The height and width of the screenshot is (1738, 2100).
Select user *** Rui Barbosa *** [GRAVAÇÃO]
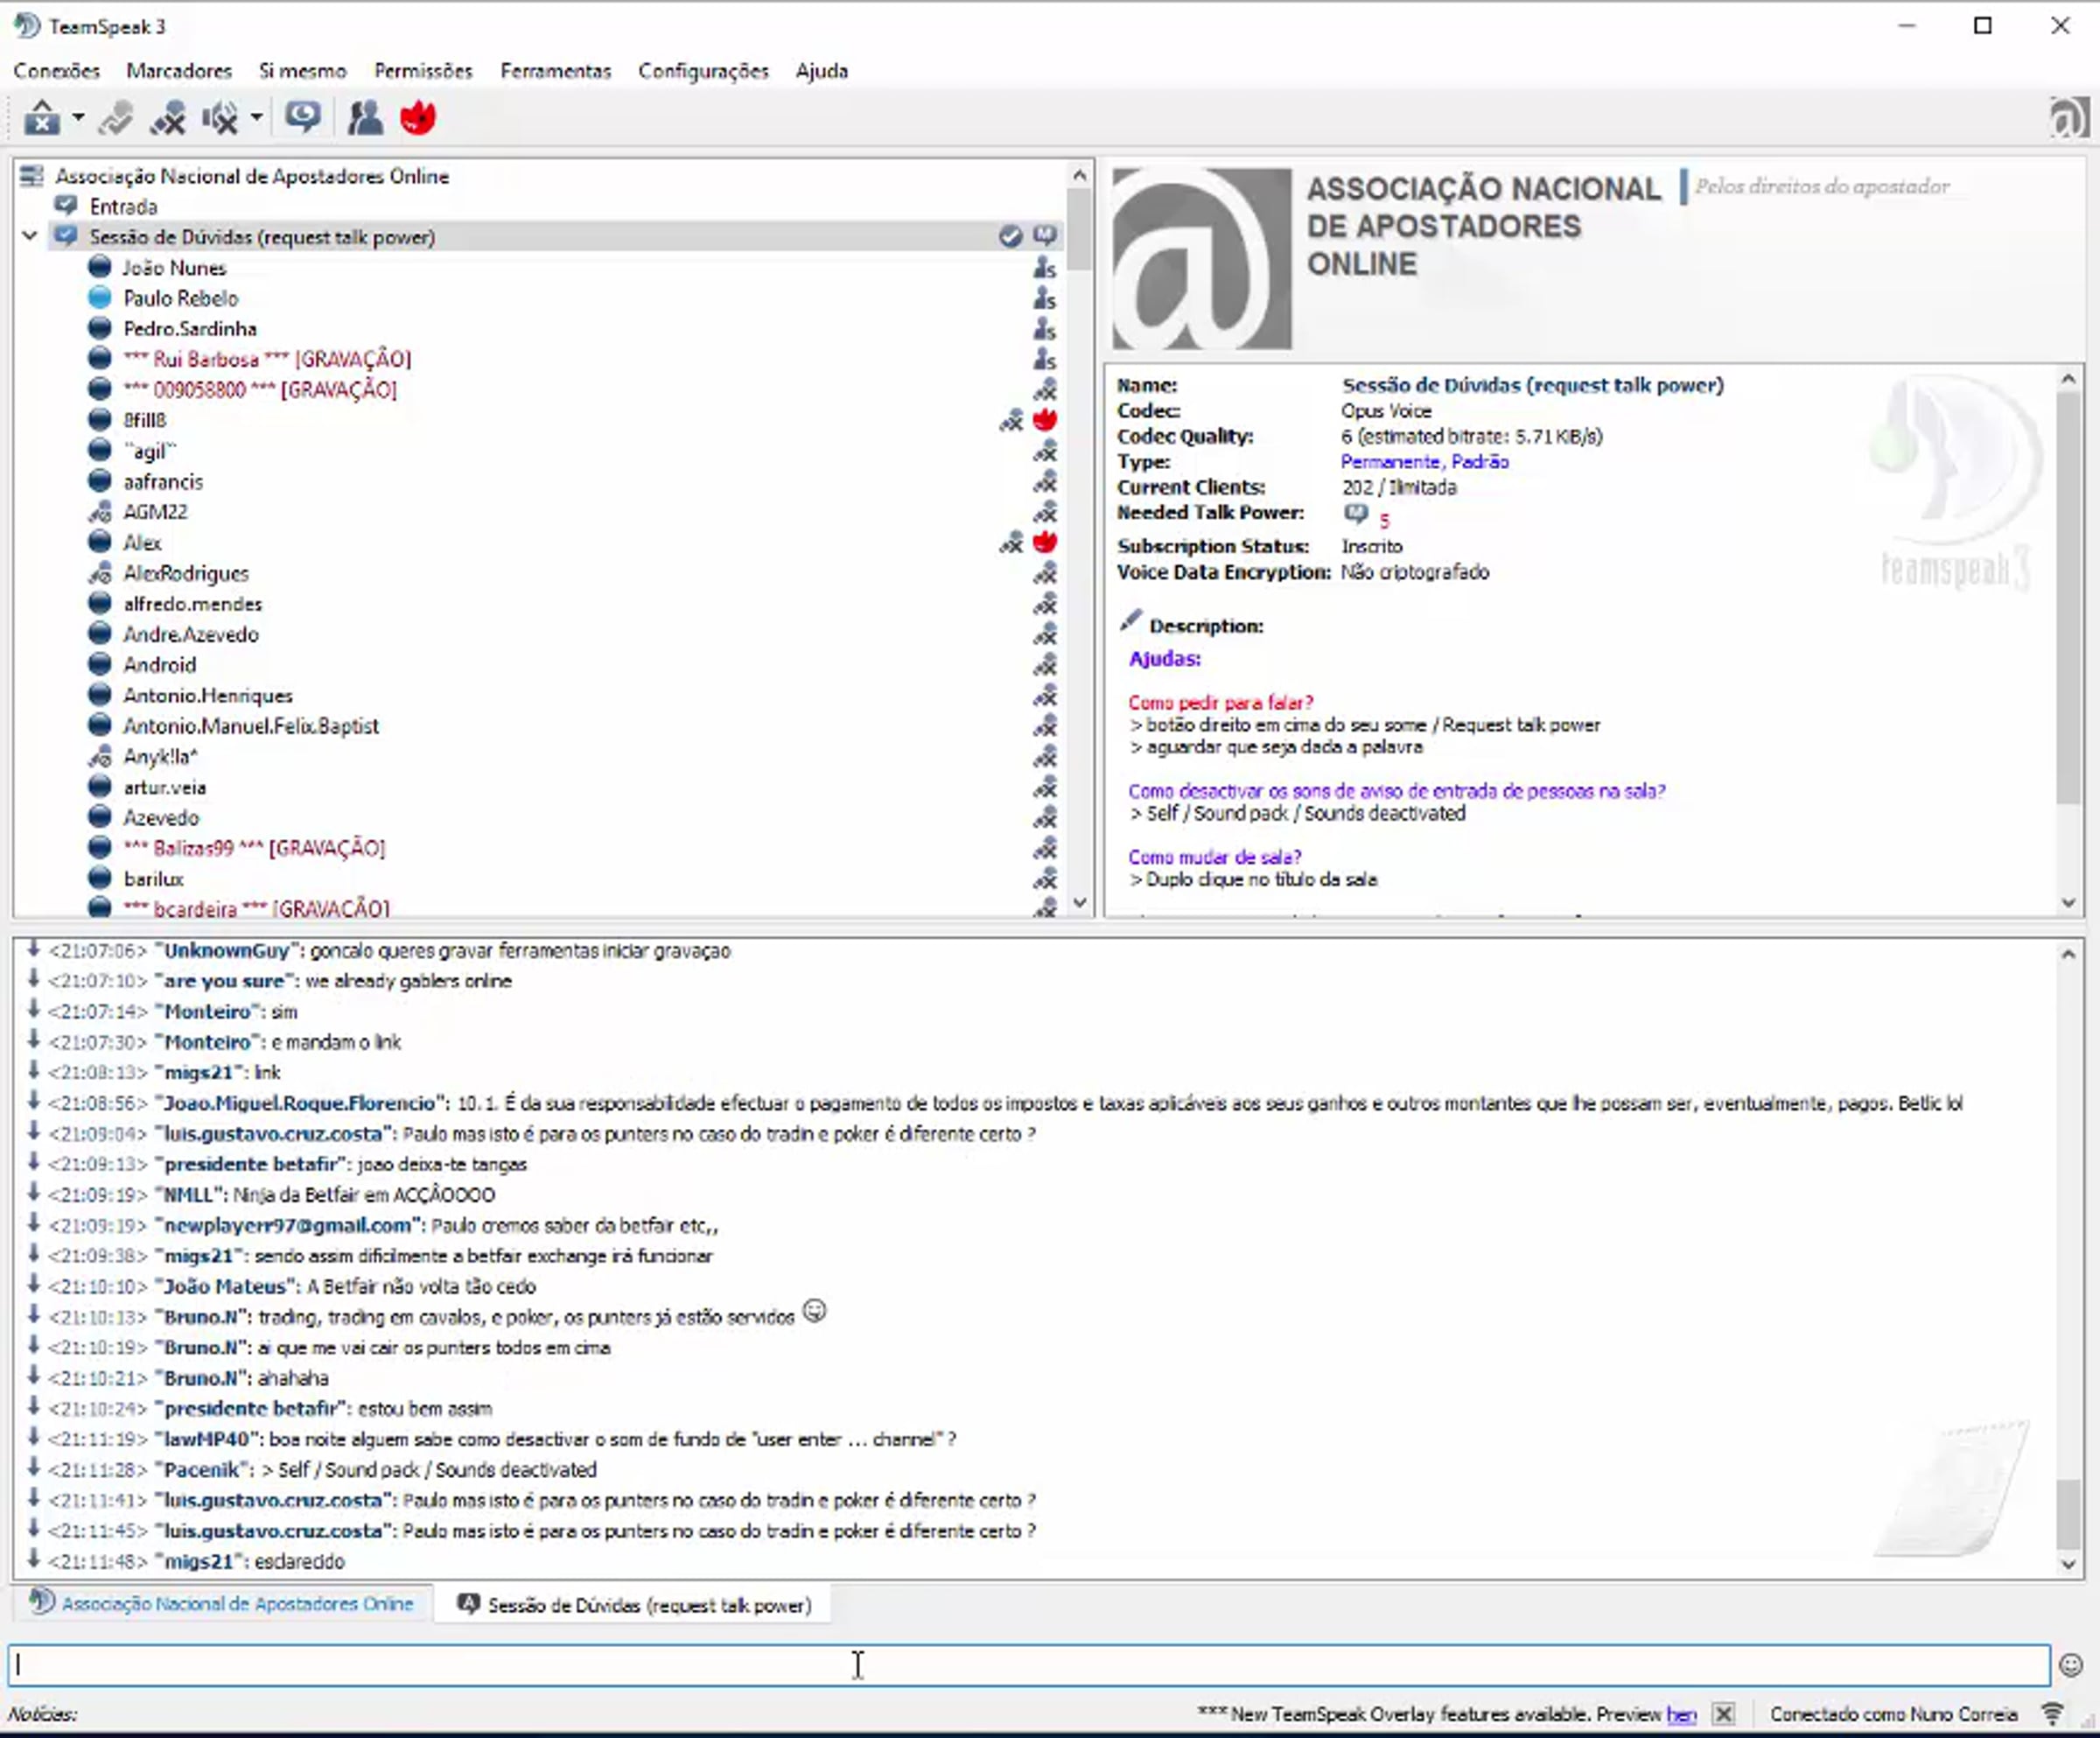pyautogui.click(x=267, y=359)
